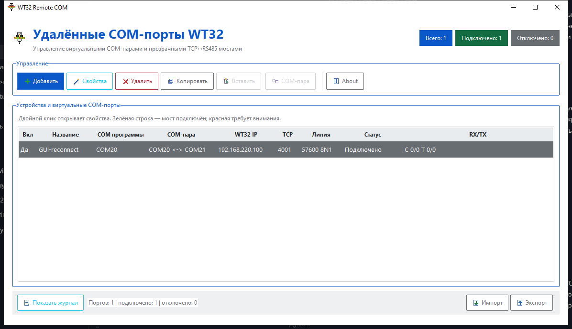Click the Всего: 1 counter badge
Screen dimensions: 572x329
click(x=436, y=38)
